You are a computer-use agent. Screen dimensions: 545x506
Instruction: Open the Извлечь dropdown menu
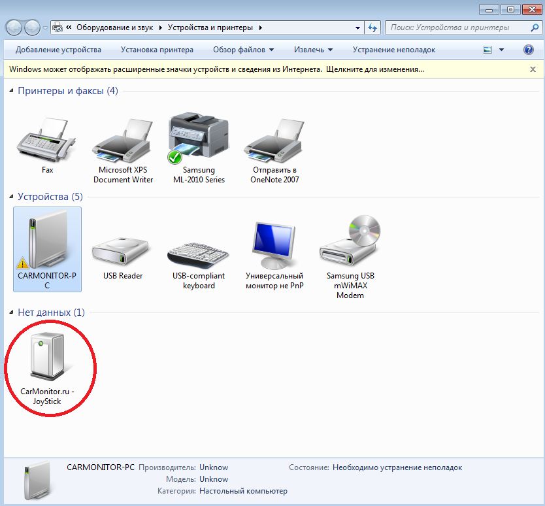pyautogui.click(x=313, y=50)
